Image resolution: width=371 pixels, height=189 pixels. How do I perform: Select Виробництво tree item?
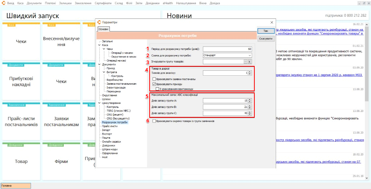tap(114, 80)
